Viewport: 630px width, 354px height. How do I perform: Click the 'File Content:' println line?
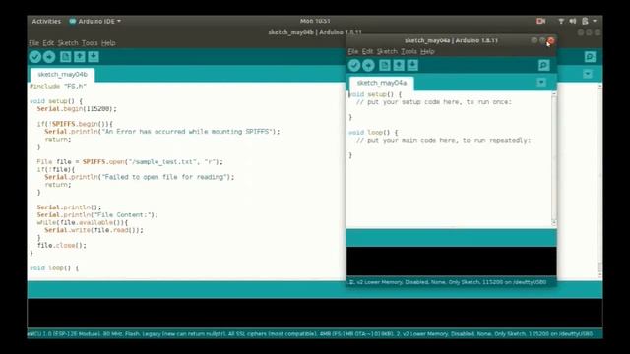[97, 215]
